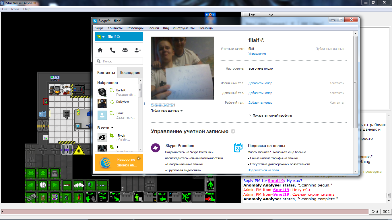Click the white lab coat inventory slot
The height and width of the screenshot is (220, 392).
(x=43, y=185)
